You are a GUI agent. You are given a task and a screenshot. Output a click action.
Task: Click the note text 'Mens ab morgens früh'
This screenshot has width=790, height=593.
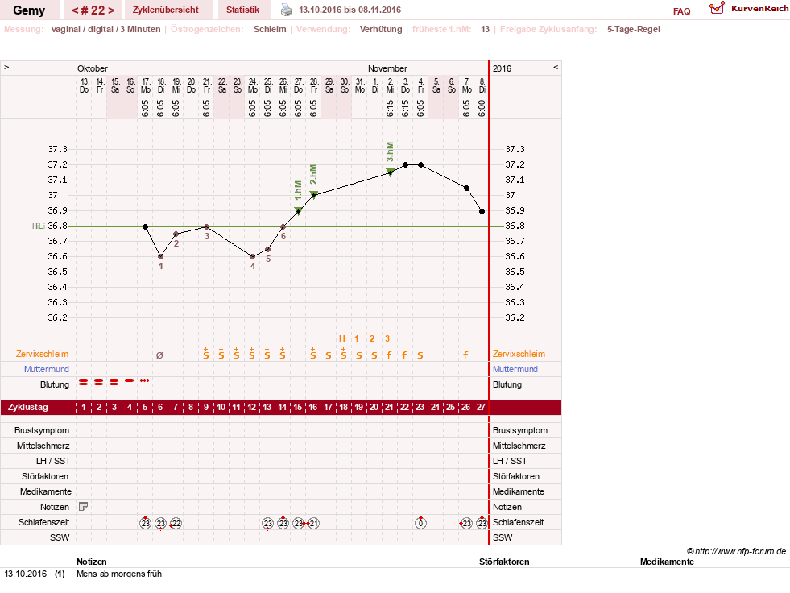[119, 574]
